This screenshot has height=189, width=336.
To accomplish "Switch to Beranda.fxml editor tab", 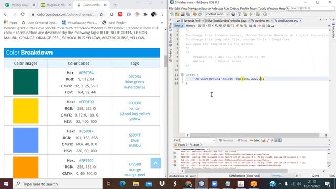I will 192,21.
